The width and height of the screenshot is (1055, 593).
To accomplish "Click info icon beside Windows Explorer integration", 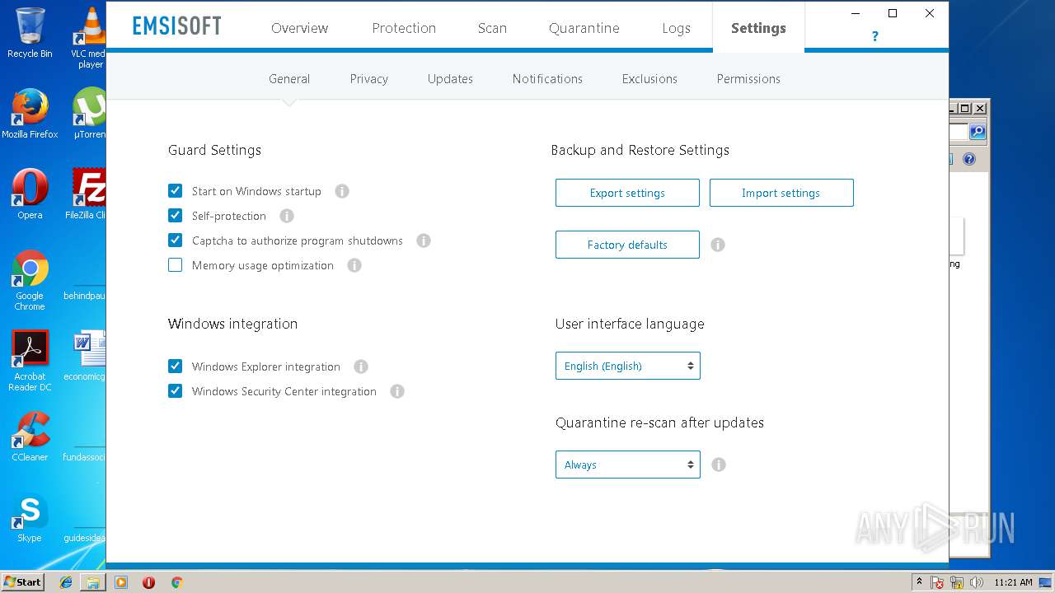I will click(x=361, y=367).
